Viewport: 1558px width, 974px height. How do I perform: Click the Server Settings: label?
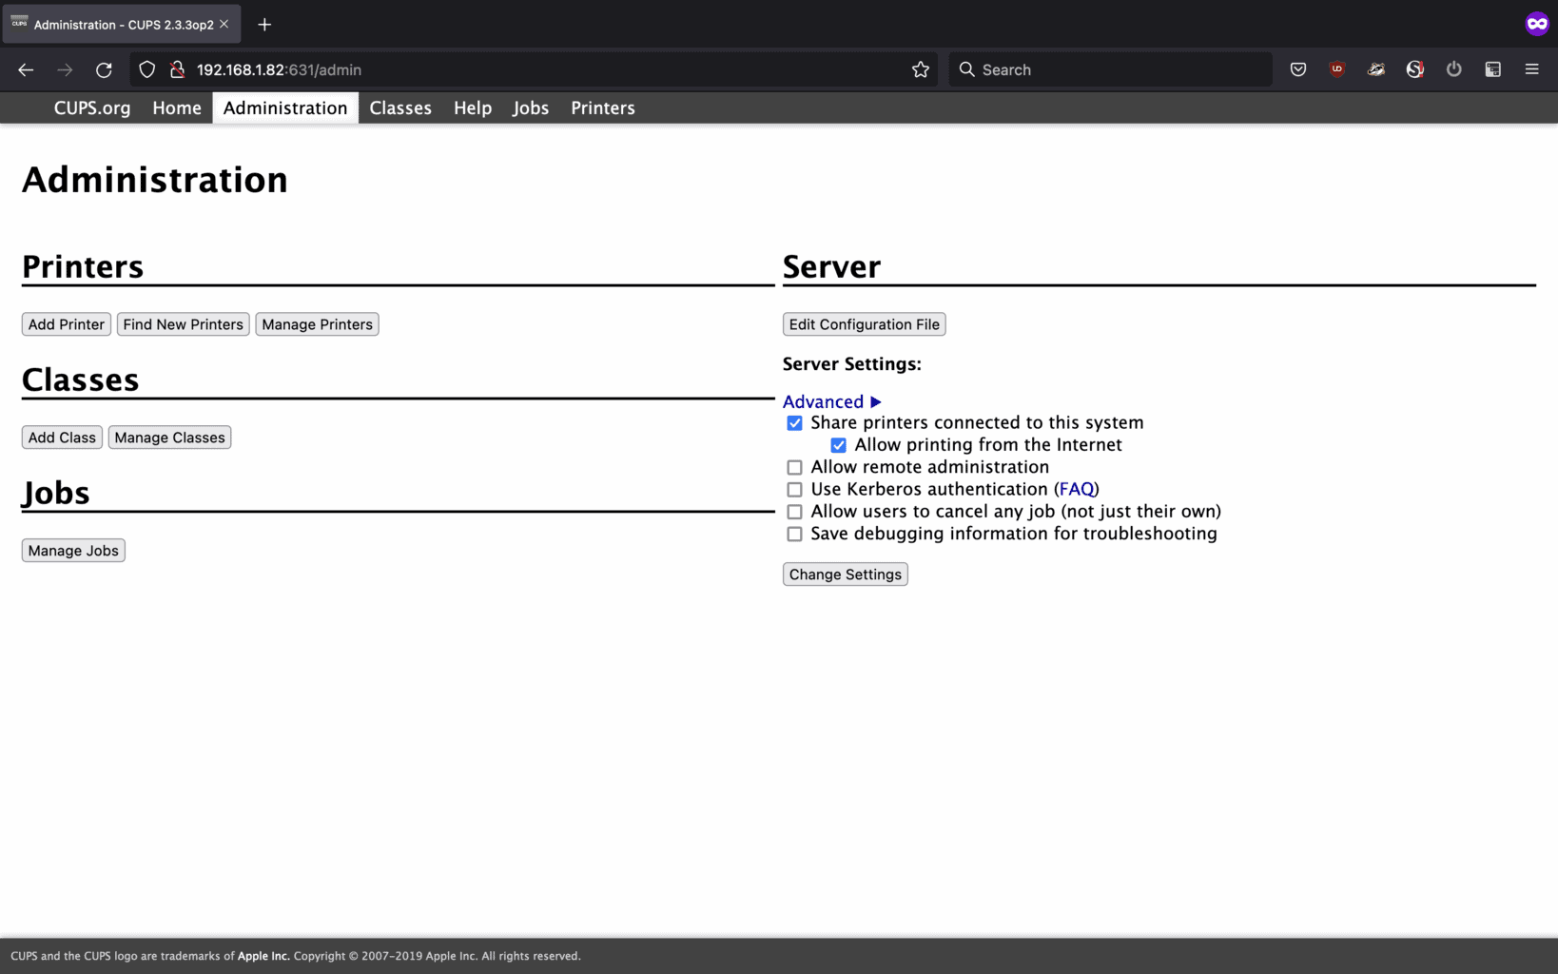click(x=852, y=364)
